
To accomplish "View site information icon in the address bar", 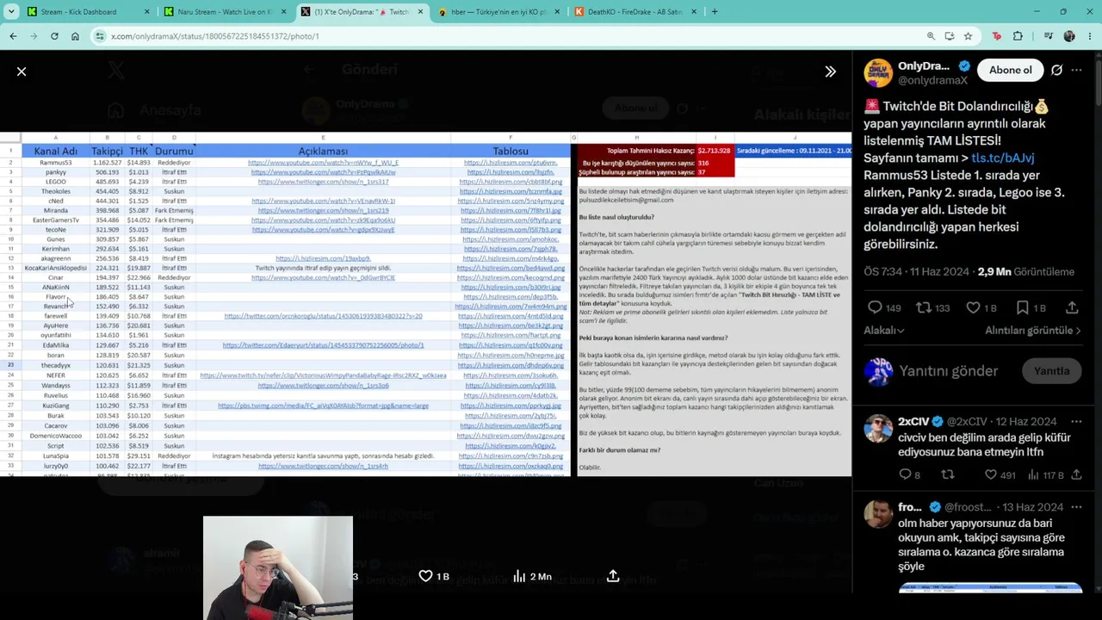I will tap(100, 36).
